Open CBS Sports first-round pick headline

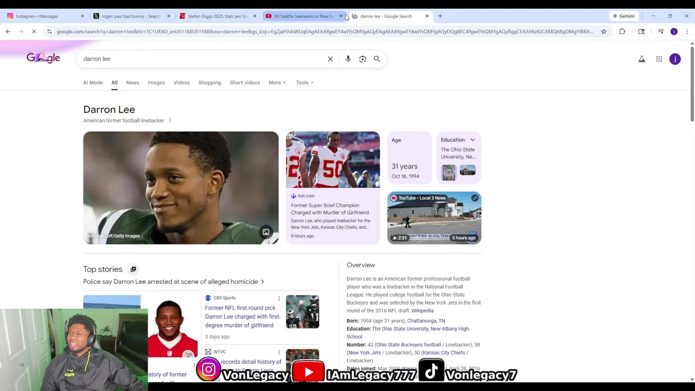tap(243, 317)
